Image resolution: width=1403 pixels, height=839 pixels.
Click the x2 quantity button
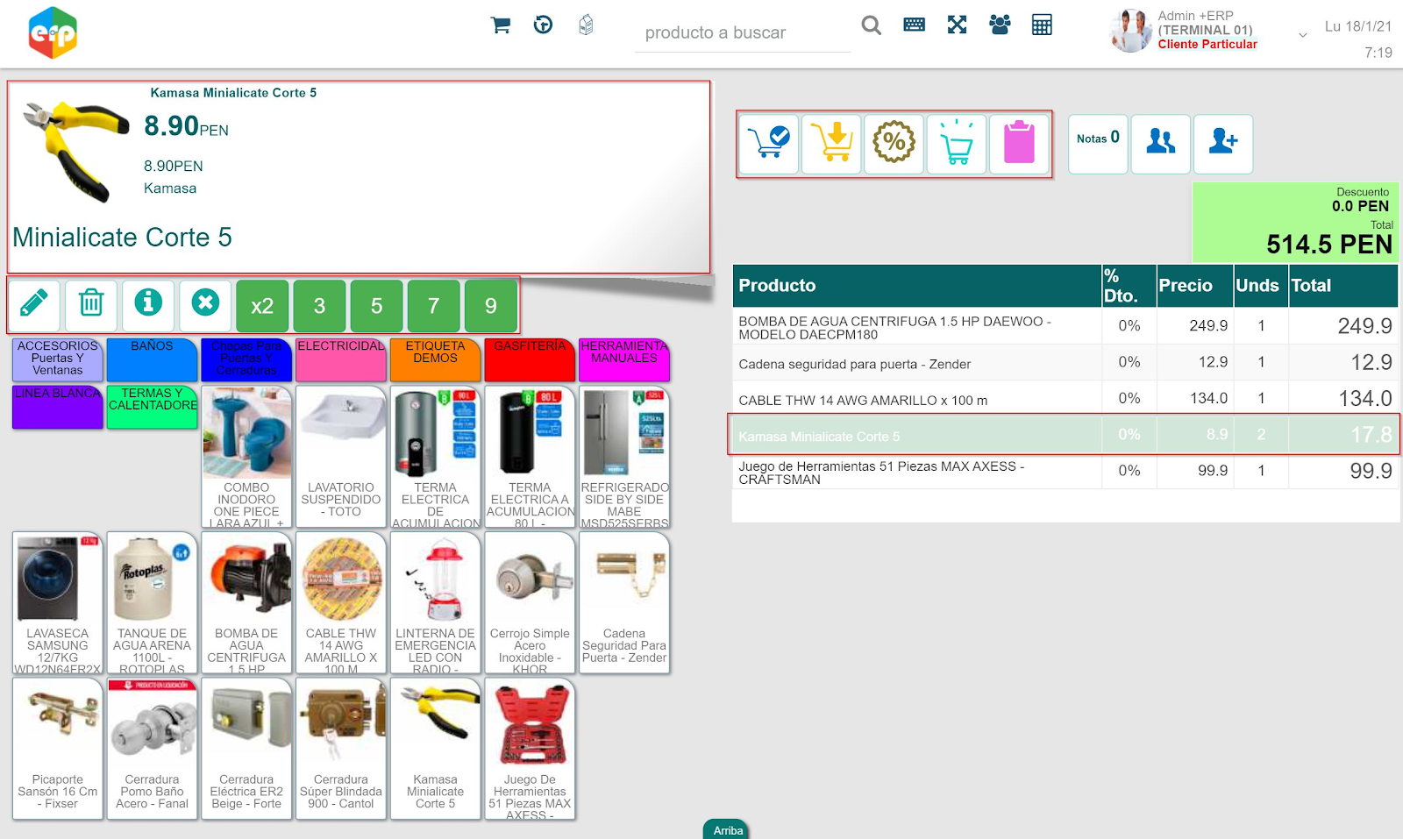click(x=262, y=305)
